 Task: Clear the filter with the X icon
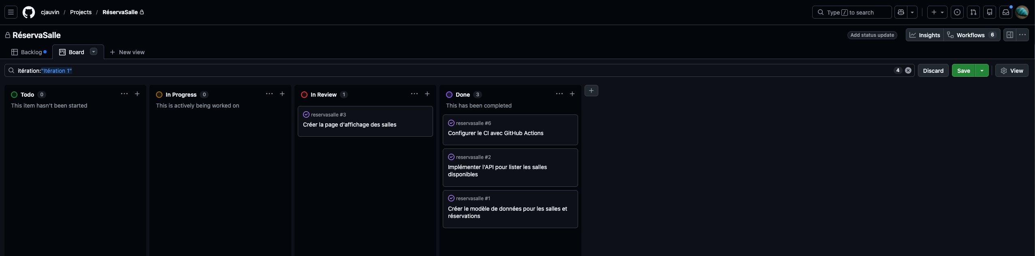coord(908,70)
